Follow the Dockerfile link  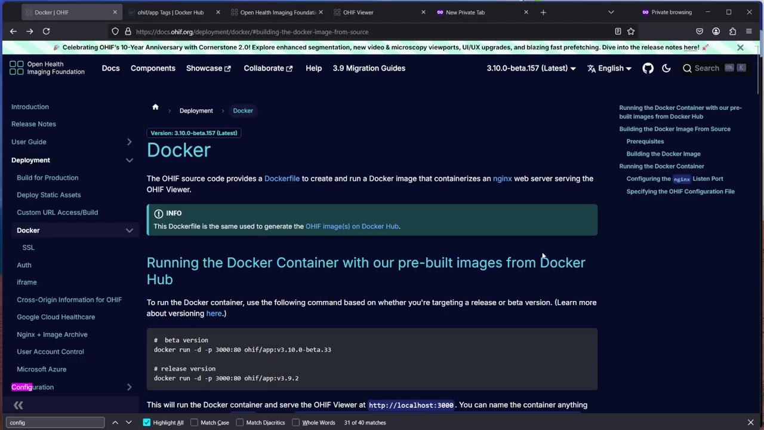pyautogui.click(x=282, y=179)
